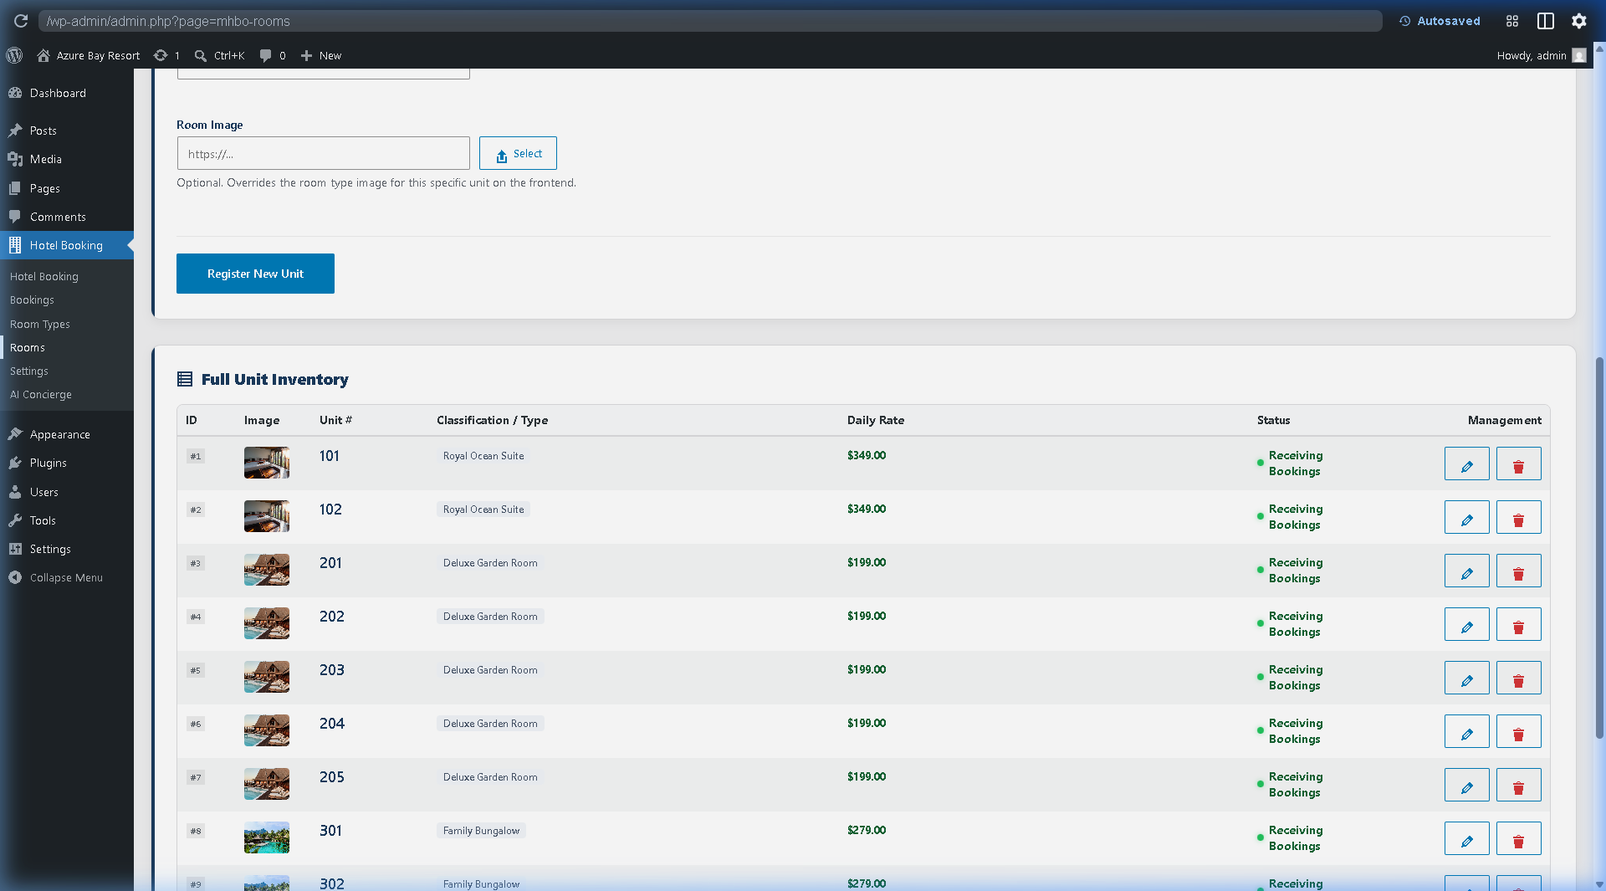This screenshot has width=1606, height=891.
Task: Open the New content menu
Action: pos(321,55)
